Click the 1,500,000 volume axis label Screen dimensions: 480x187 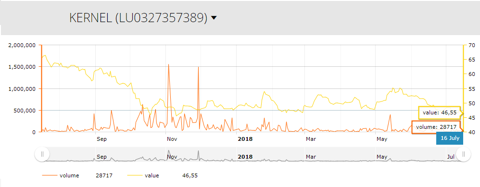pos(22,67)
